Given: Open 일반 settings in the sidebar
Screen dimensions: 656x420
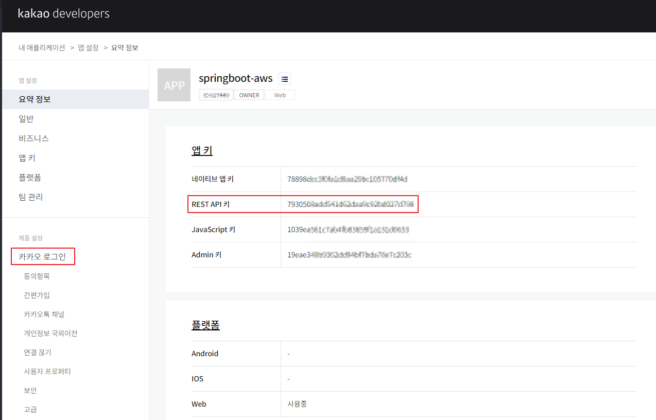Looking at the screenshot, I should [x=26, y=119].
